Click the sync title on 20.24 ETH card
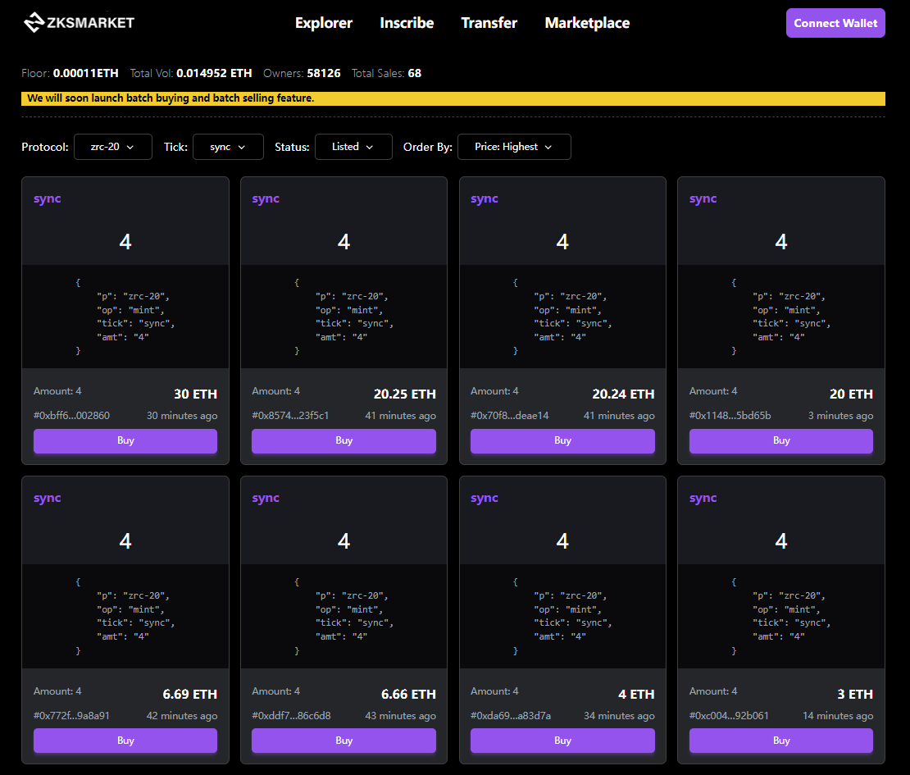 [485, 199]
